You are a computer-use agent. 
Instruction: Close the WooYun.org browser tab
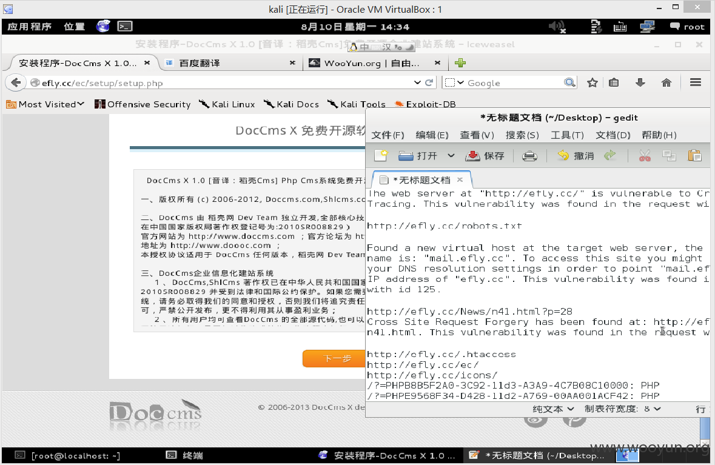pyautogui.click(x=437, y=63)
